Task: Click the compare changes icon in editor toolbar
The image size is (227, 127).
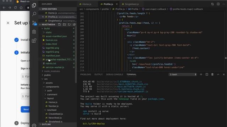Action: pos(212,4)
